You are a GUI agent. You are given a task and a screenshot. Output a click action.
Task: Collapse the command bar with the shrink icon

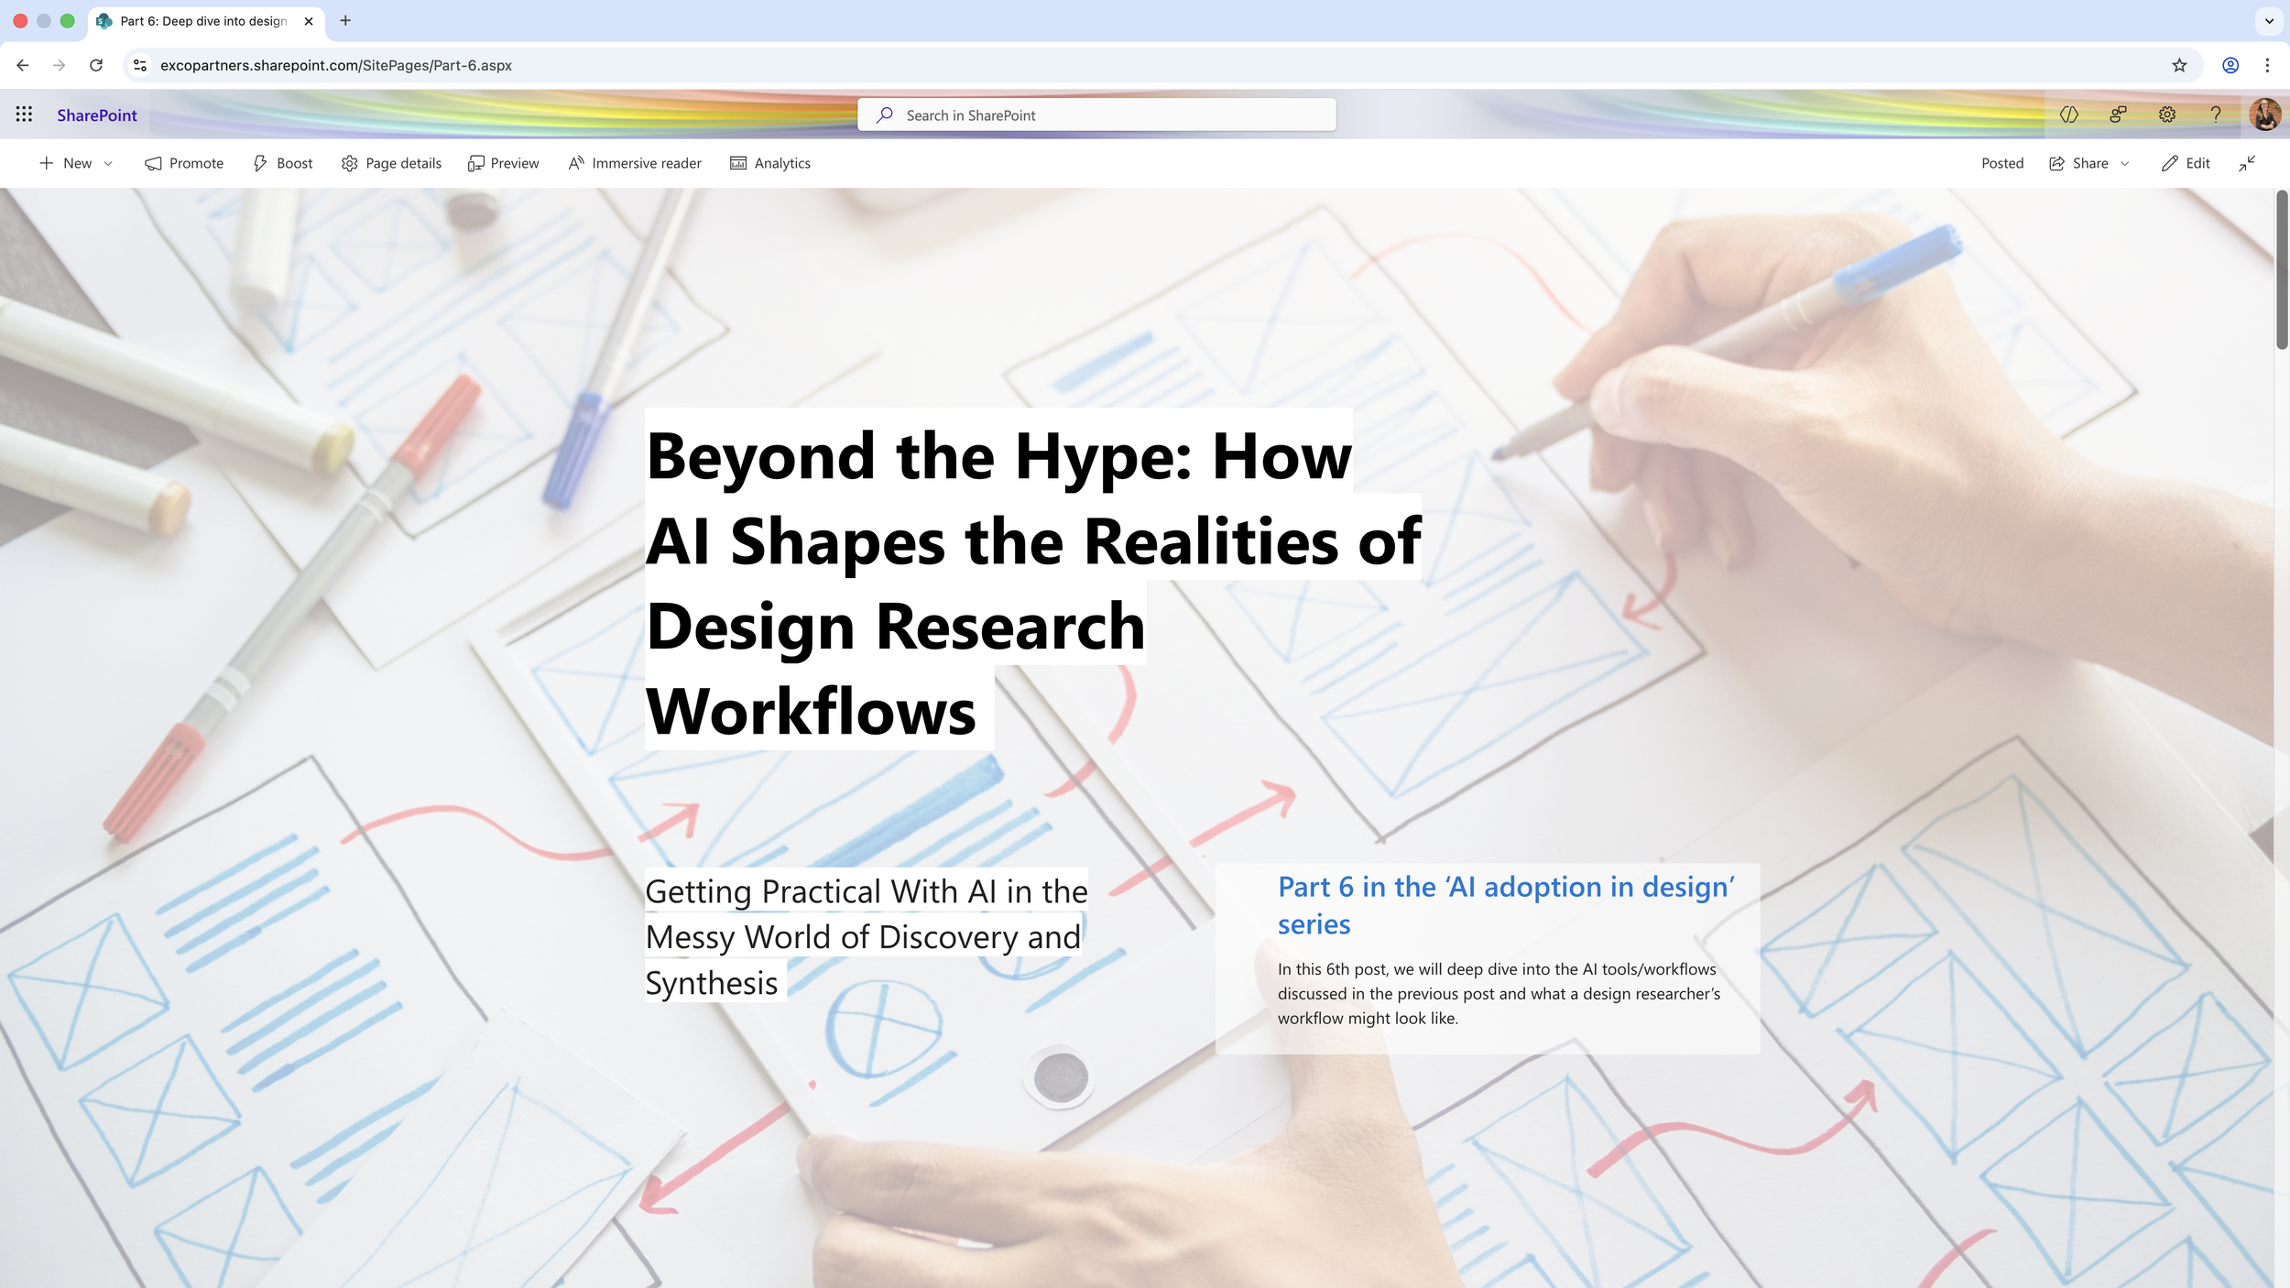pyautogui.click(x=2247, y=163)
